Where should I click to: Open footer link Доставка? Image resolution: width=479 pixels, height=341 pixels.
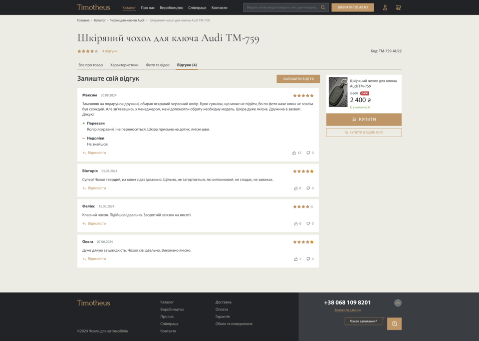click(x=224, y=302)
